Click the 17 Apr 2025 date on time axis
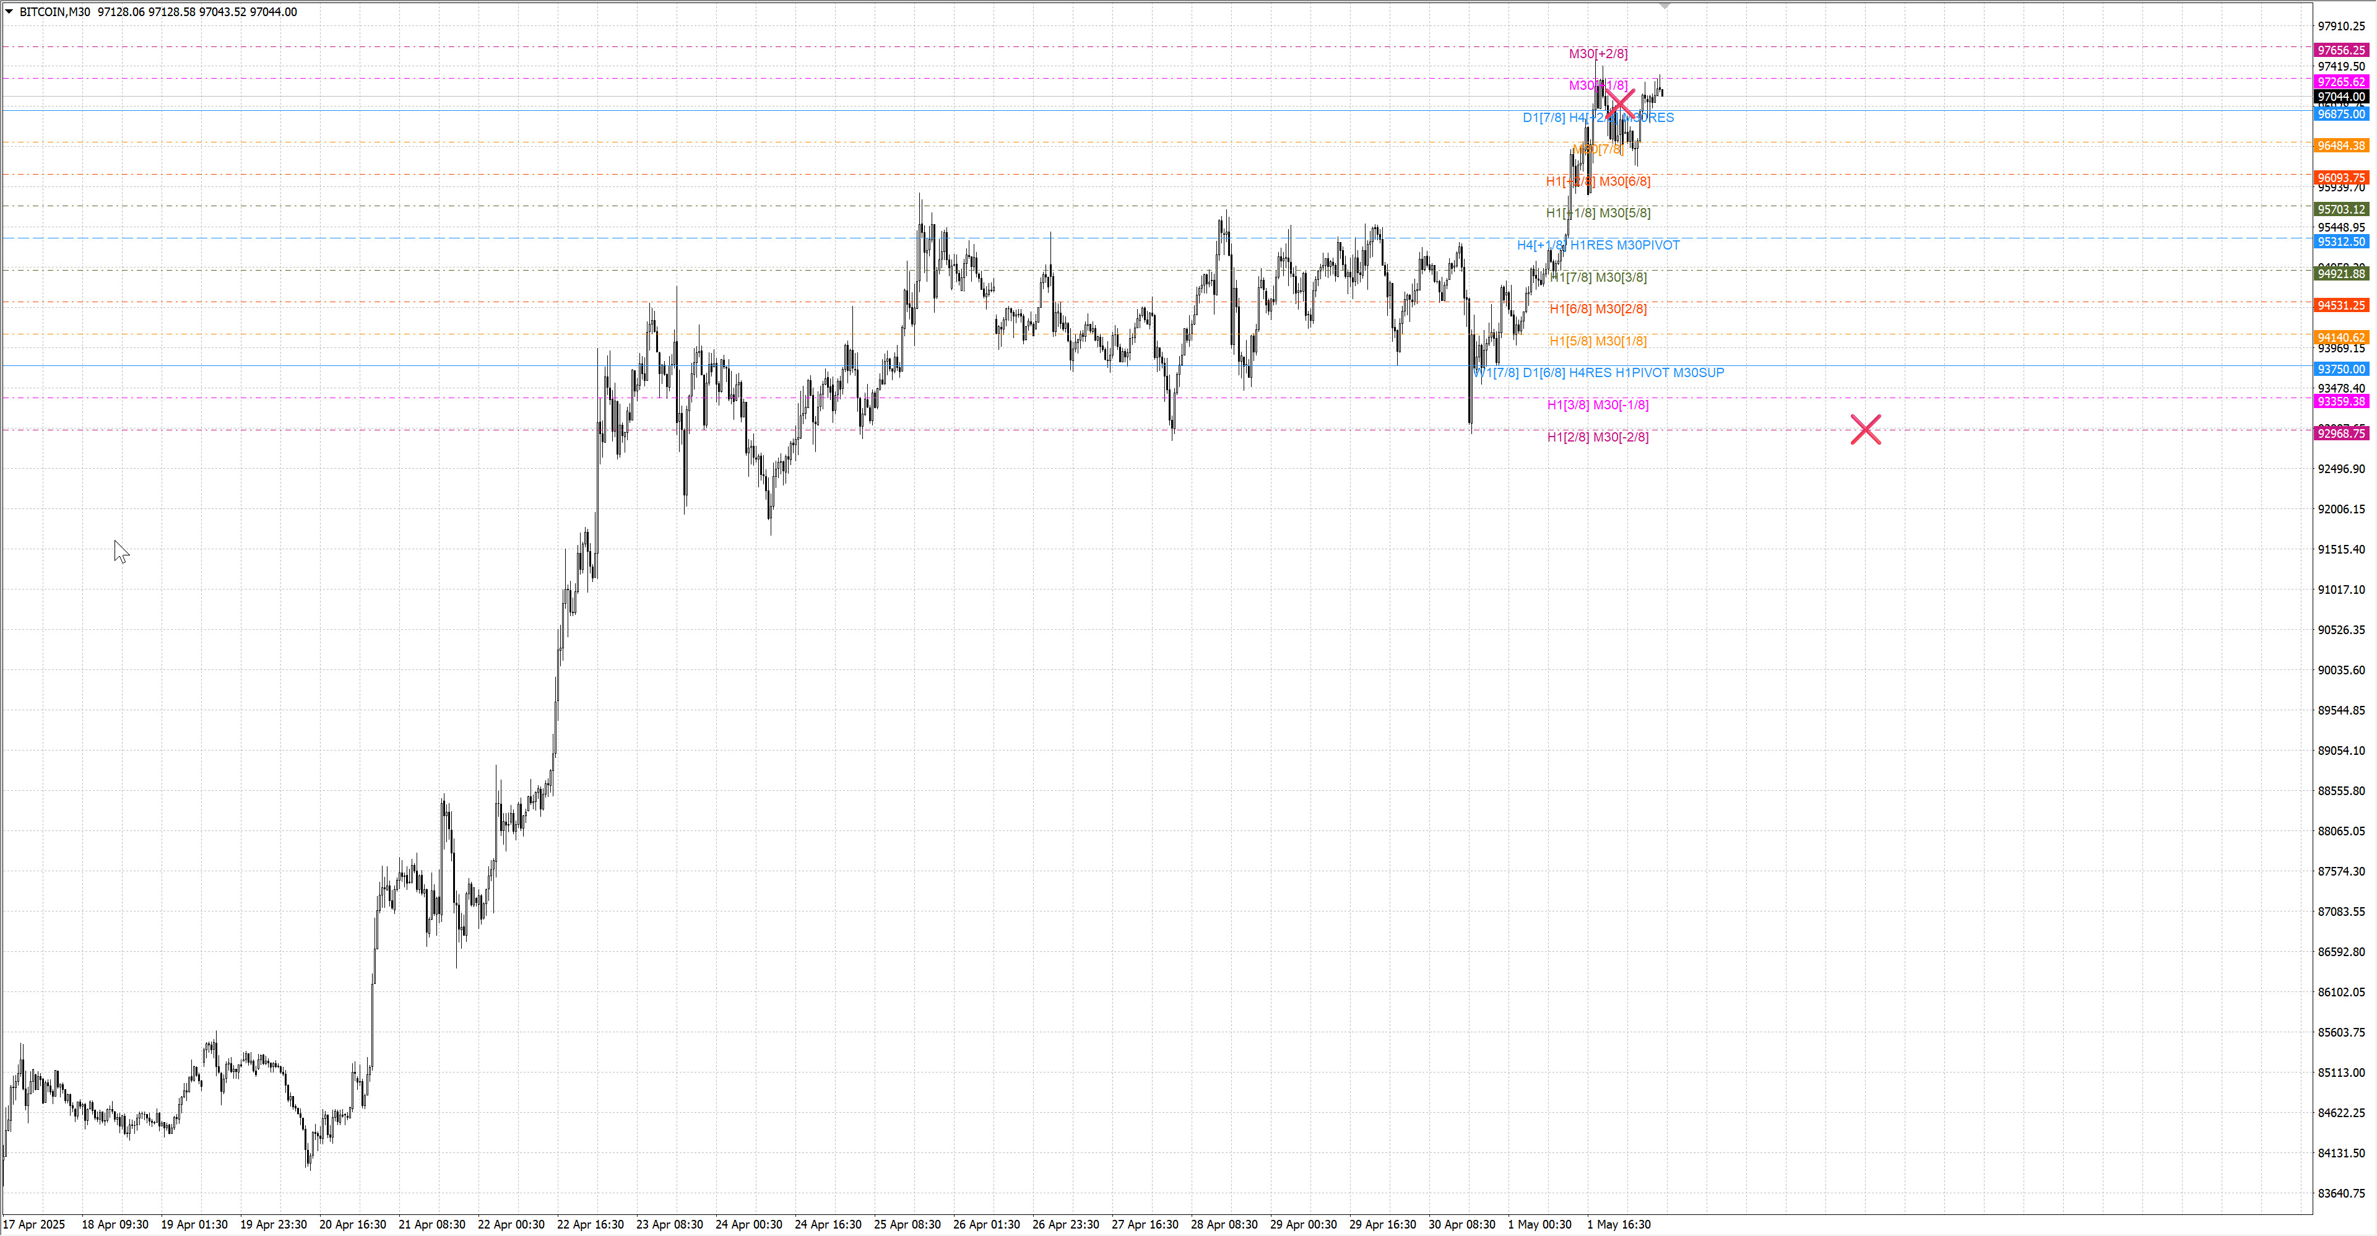 tap(34, 1224)
